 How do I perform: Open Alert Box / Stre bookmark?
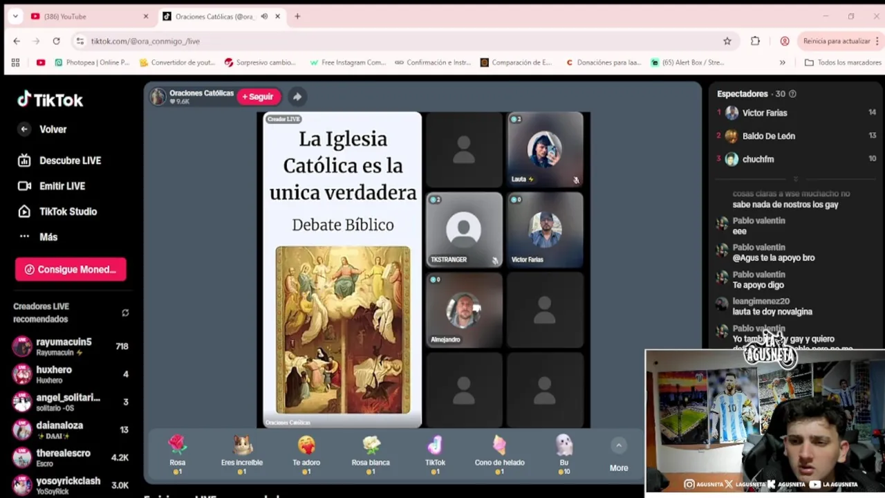[x=687, y=63]
